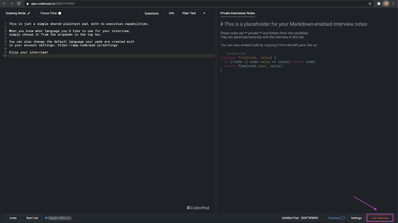Click the line 'This is just a simple shared plaintext pad'

(79, 24)
